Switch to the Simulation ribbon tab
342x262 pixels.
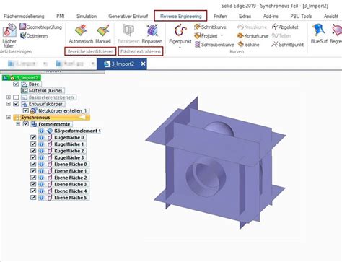pyautogui.click(x=87, y=16)
